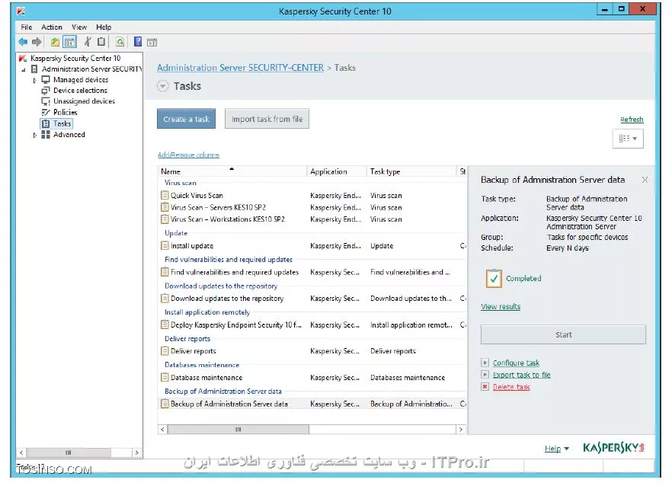Click the Application column header
This screenshot has height=486, width=672.
pyautogui.click(x=337, y=171)
